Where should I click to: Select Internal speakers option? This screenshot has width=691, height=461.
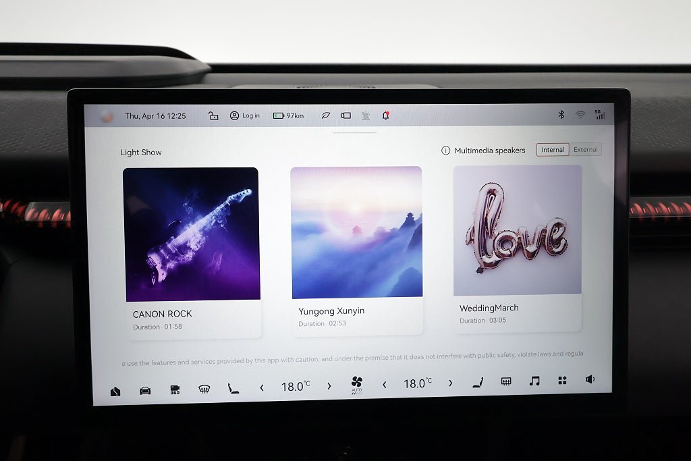coord(553,150)
